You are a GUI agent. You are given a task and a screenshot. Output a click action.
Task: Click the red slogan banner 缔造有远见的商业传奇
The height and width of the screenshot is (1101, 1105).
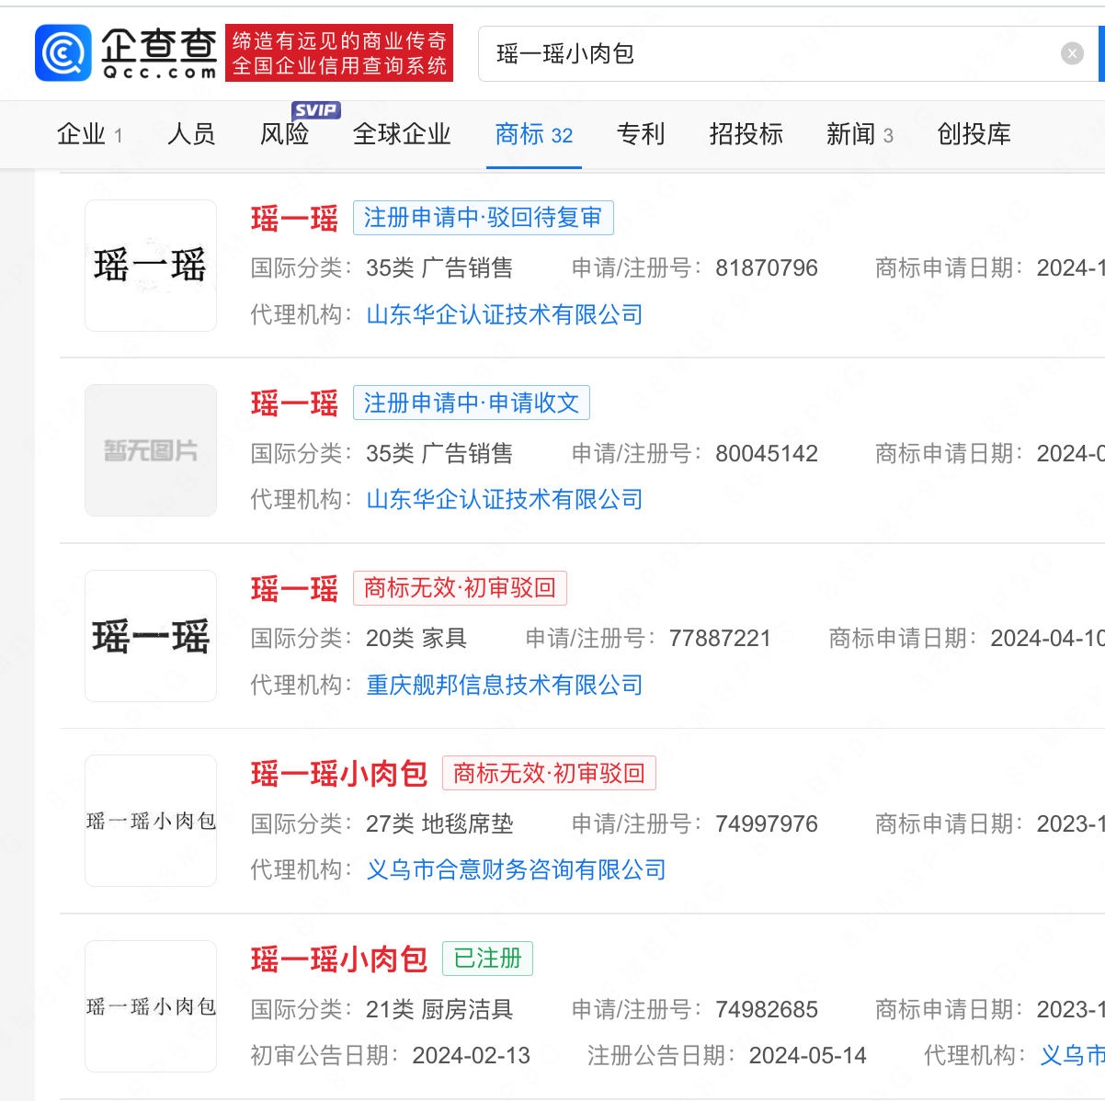pyautogui.click(x=339, y=53)
